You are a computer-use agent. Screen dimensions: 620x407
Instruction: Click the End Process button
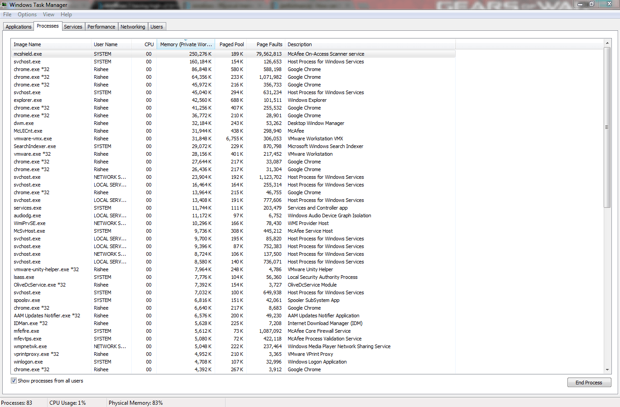(x=589, y=383)
